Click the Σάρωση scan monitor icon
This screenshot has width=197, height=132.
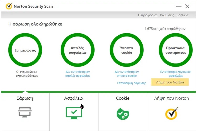[25, 112]
